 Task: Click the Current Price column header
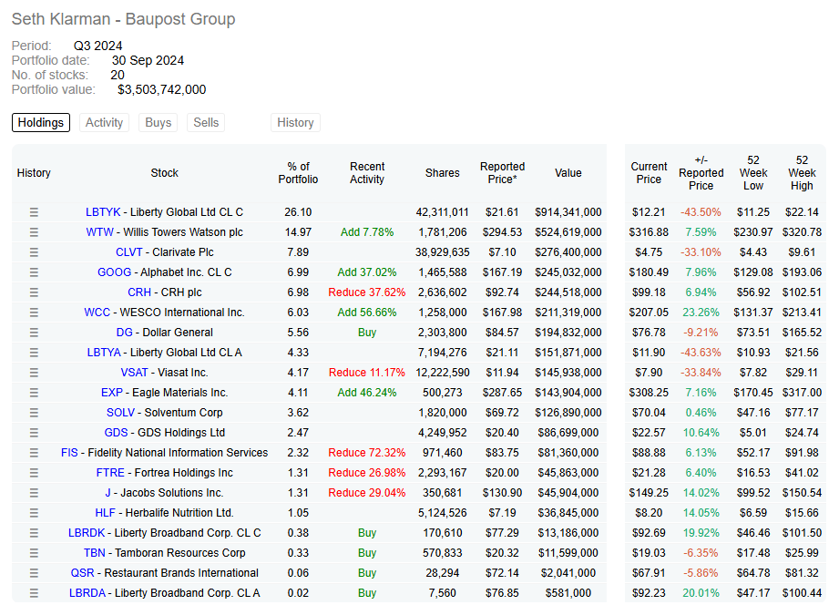[x=649, y=173]
